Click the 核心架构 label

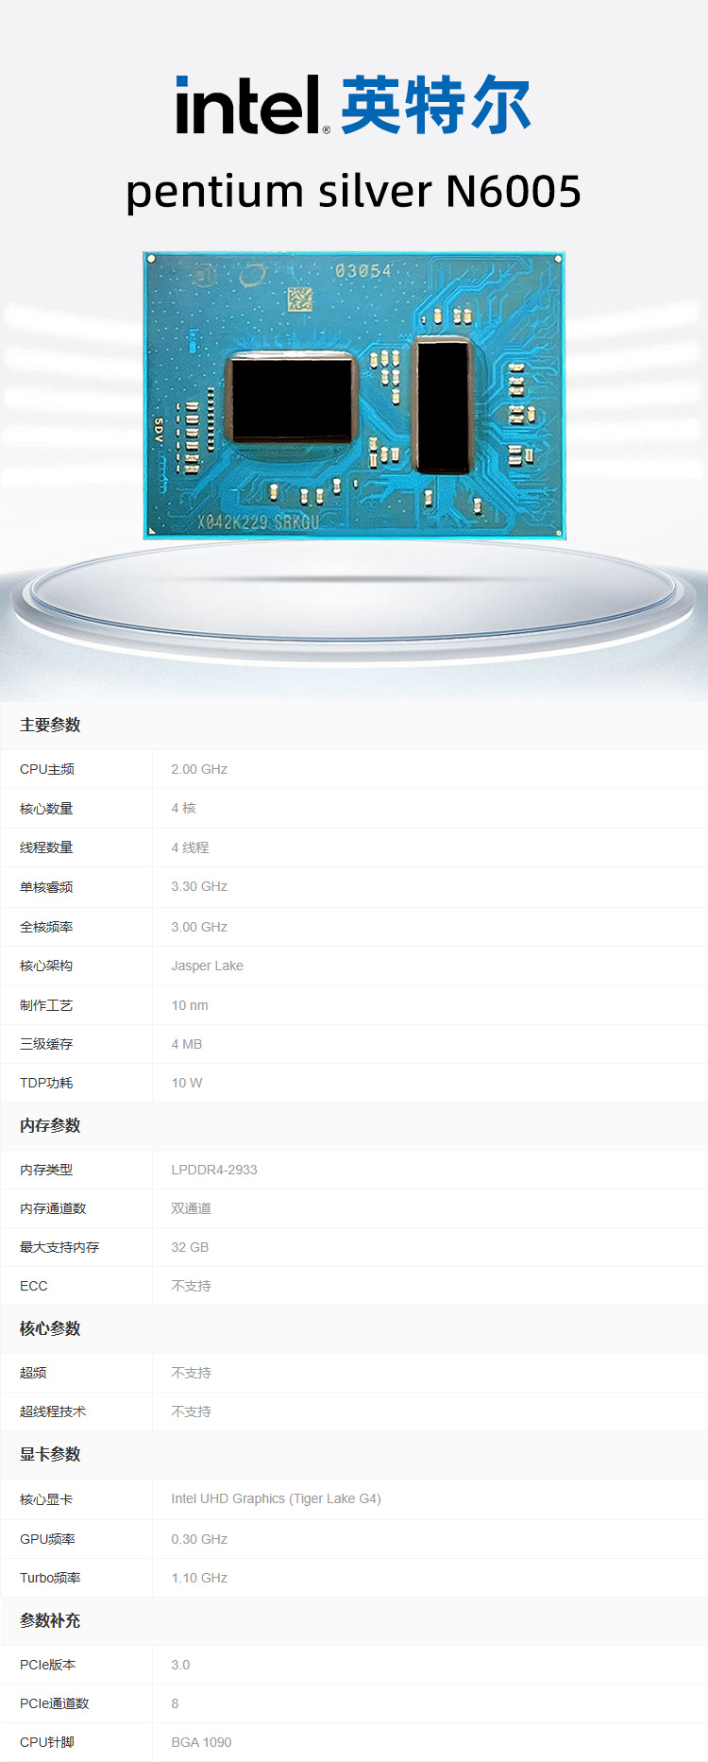46,966
